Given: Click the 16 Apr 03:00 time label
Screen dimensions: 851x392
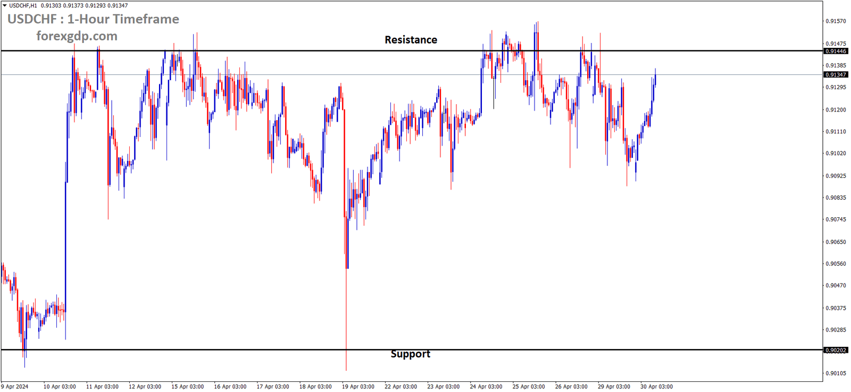Looking at the screenshot, I should click(230, 387).
